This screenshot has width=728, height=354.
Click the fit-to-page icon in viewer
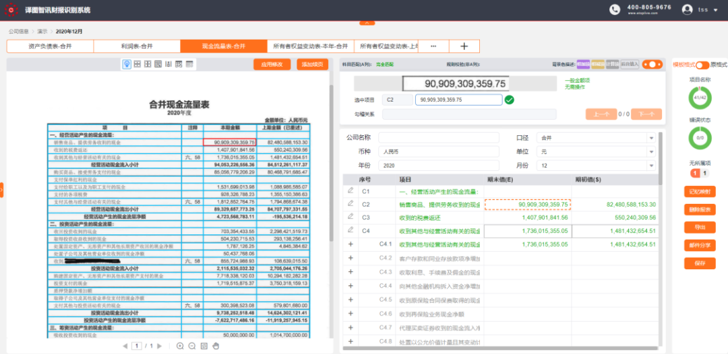tap(204, 346)
